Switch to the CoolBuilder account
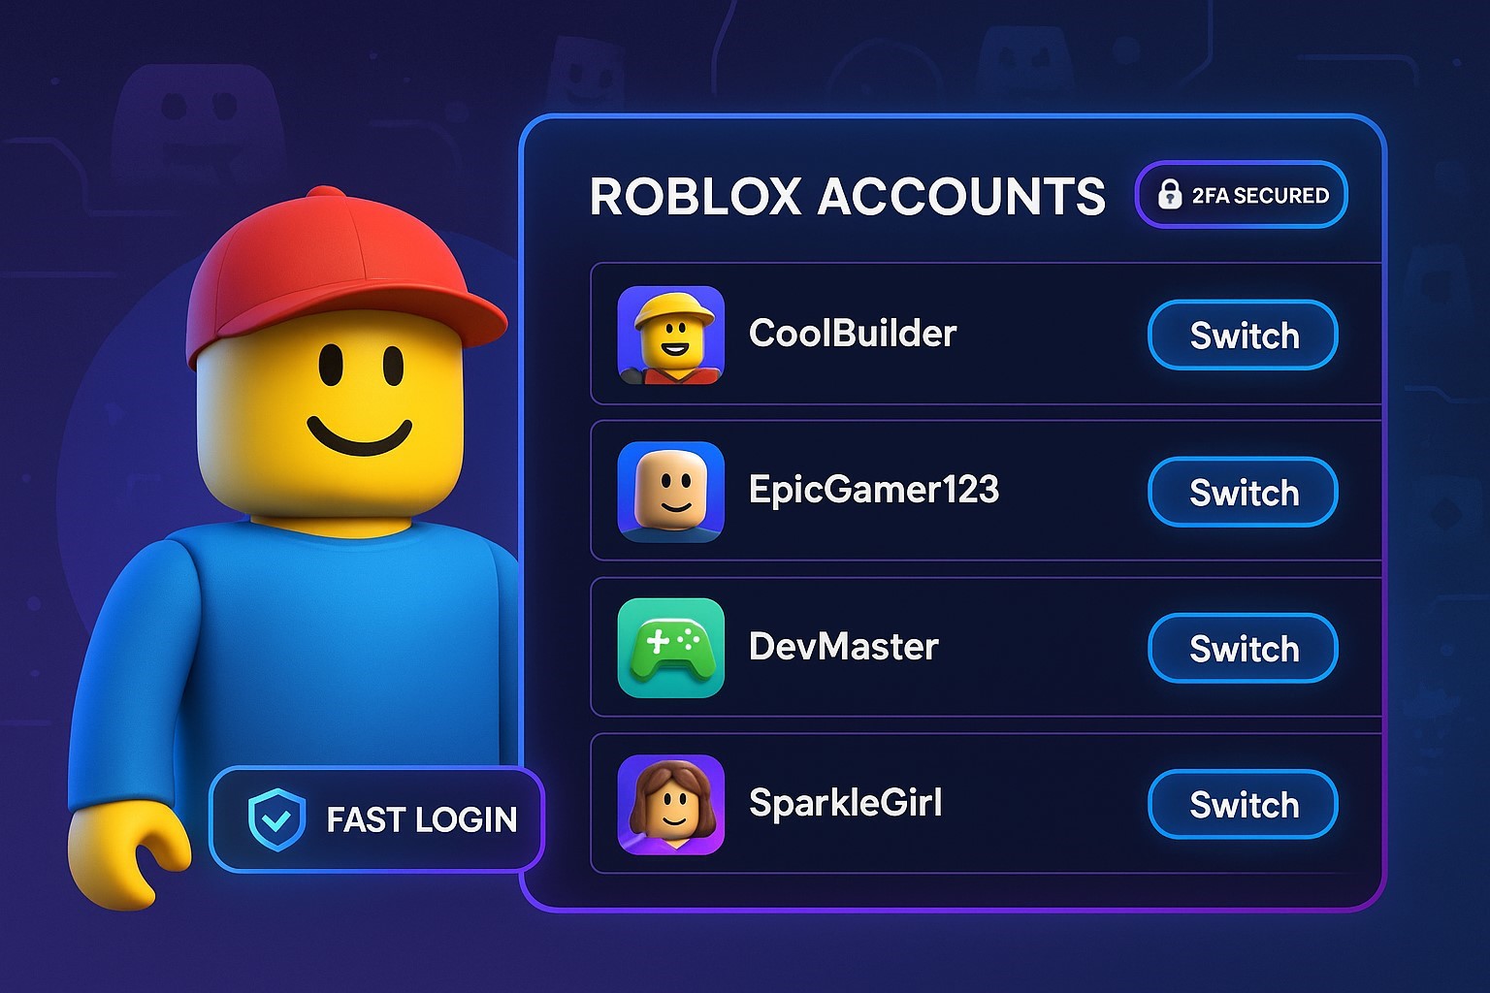This screenshot has width=1490, height=993. pos(1243,336)
